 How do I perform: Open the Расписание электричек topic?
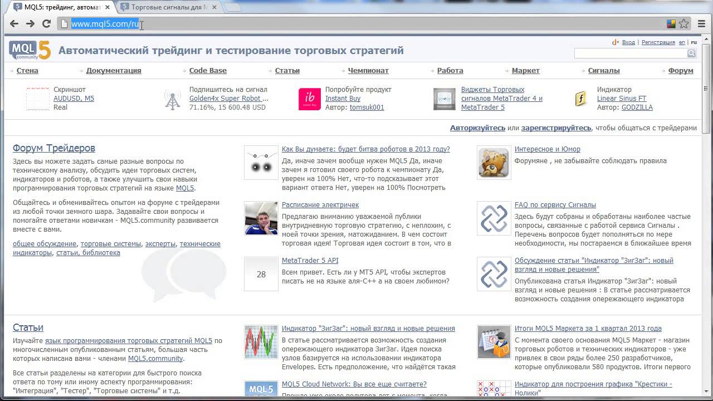click(320, 205)
